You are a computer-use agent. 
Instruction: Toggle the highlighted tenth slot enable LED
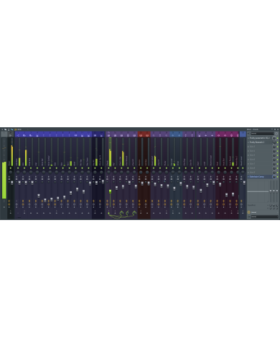pyautogui.click(x=278, y=177)
